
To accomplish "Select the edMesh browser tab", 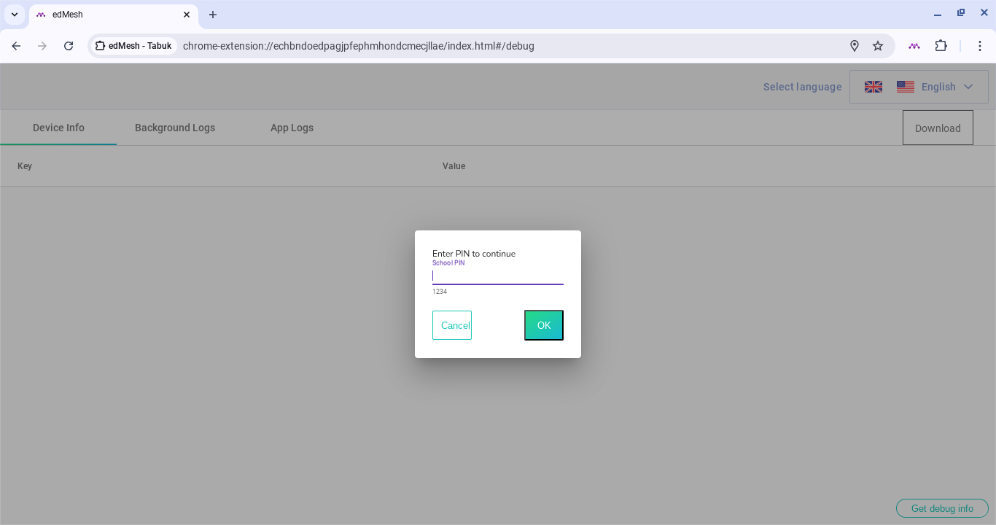I will click(113, 15).
